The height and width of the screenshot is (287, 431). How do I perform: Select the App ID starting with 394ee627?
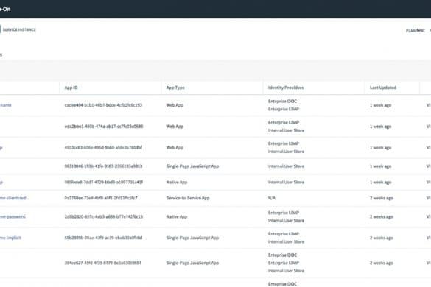103,263
